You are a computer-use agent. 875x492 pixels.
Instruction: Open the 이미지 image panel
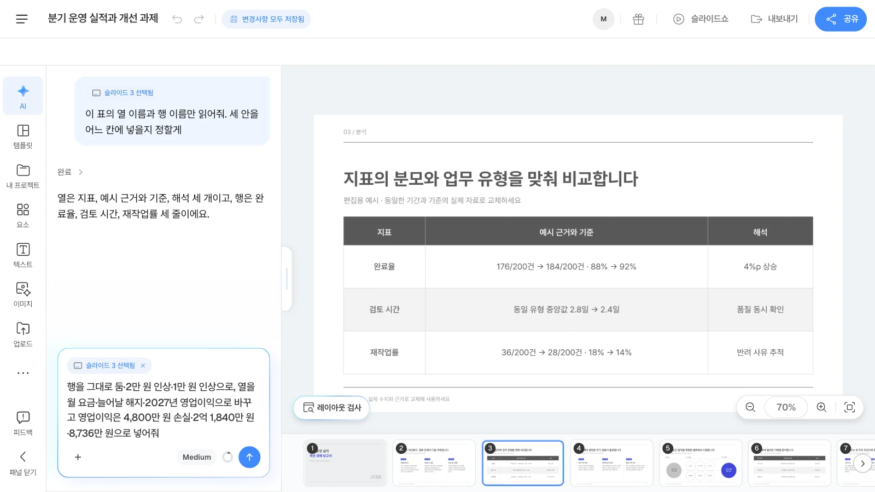pyautogui.click(x=23, y=295)
